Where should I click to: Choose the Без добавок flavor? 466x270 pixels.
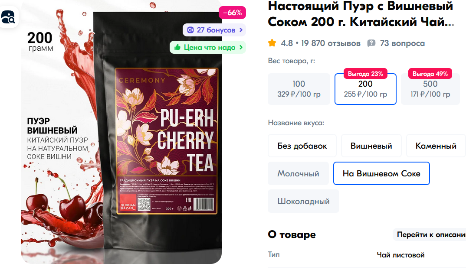click(x=302, y=146)
